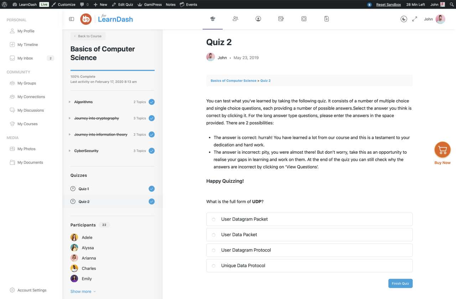Pick the Unique Data Protocol radio button
This screenshot has width=456, height=299.
click(214, 266)
